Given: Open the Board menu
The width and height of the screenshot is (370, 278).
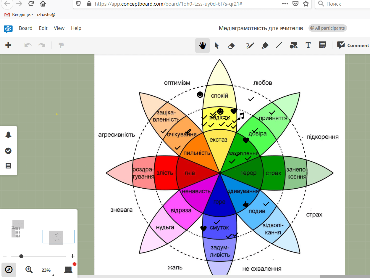Looking at the screenshot, I should (25, 28).
